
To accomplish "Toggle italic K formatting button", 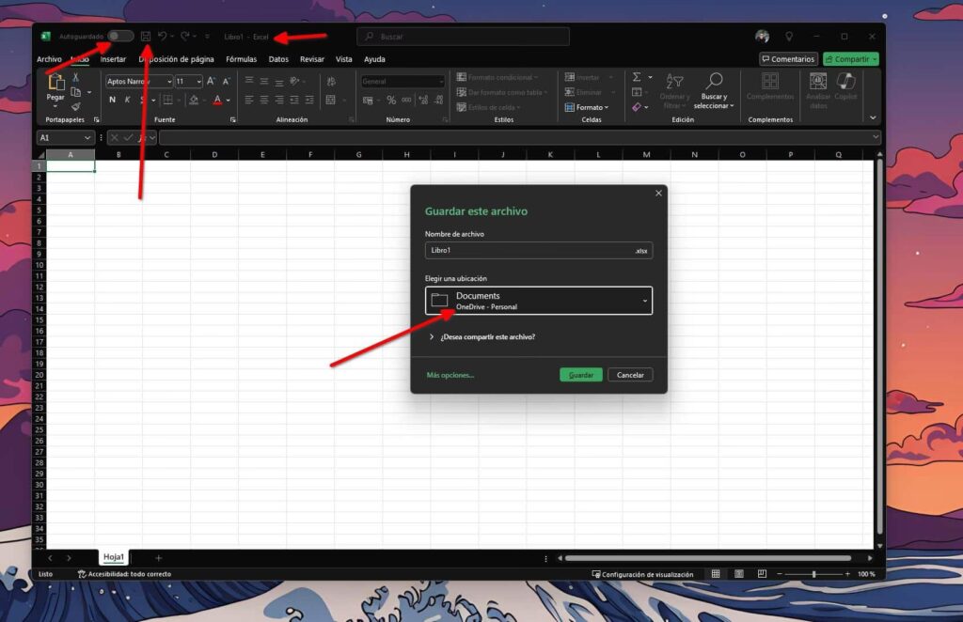I will pyautogui.click(x=127, y=100).
